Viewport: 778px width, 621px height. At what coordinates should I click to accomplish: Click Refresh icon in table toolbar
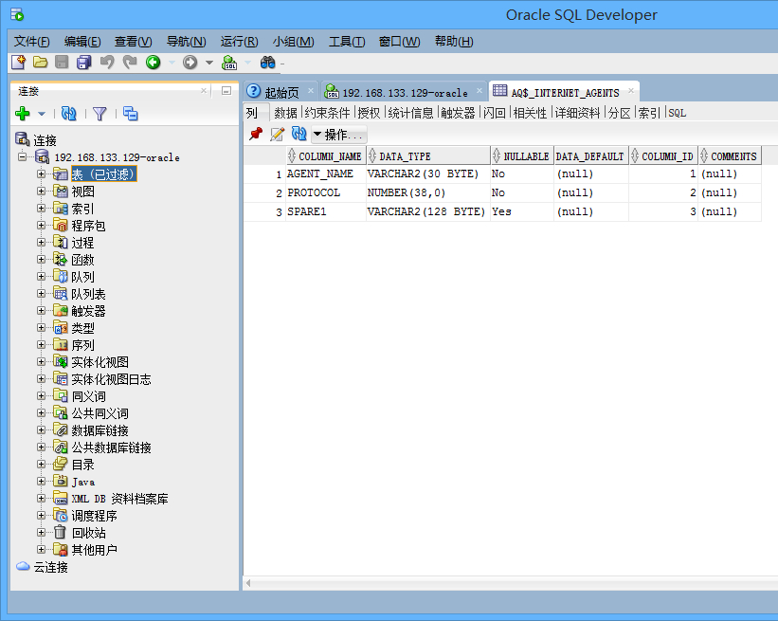[299, 134]
